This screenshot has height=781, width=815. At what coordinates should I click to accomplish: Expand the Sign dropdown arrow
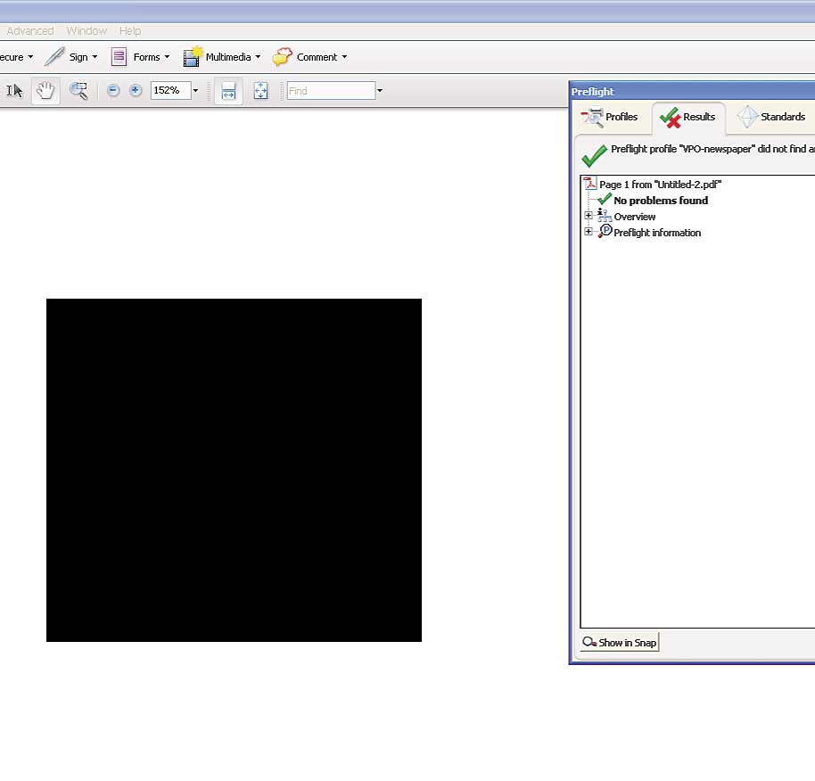click(x=95, y=57)
